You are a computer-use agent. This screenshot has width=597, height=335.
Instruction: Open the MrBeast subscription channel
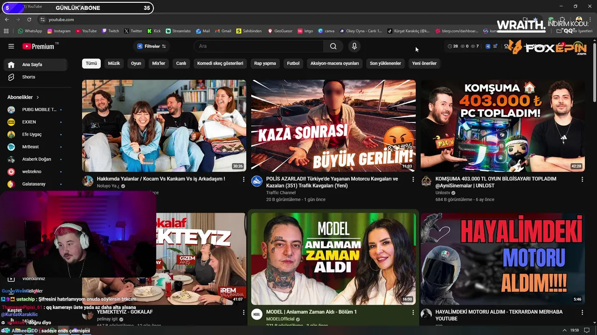click(x=35, y=147)
